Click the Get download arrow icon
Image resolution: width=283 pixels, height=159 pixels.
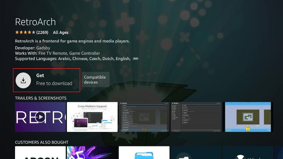pyautogui.click(x=23, y=80)
